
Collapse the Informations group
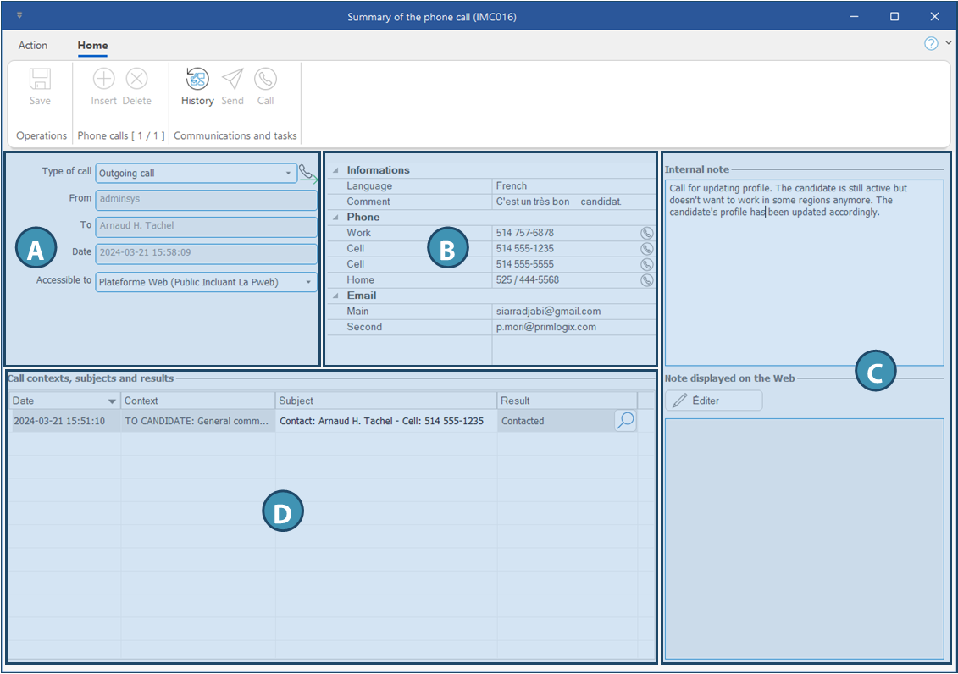pos(334,170)
